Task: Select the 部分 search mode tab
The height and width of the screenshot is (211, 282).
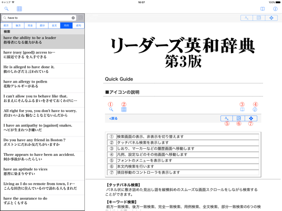Action: click(x=42, y=25)
